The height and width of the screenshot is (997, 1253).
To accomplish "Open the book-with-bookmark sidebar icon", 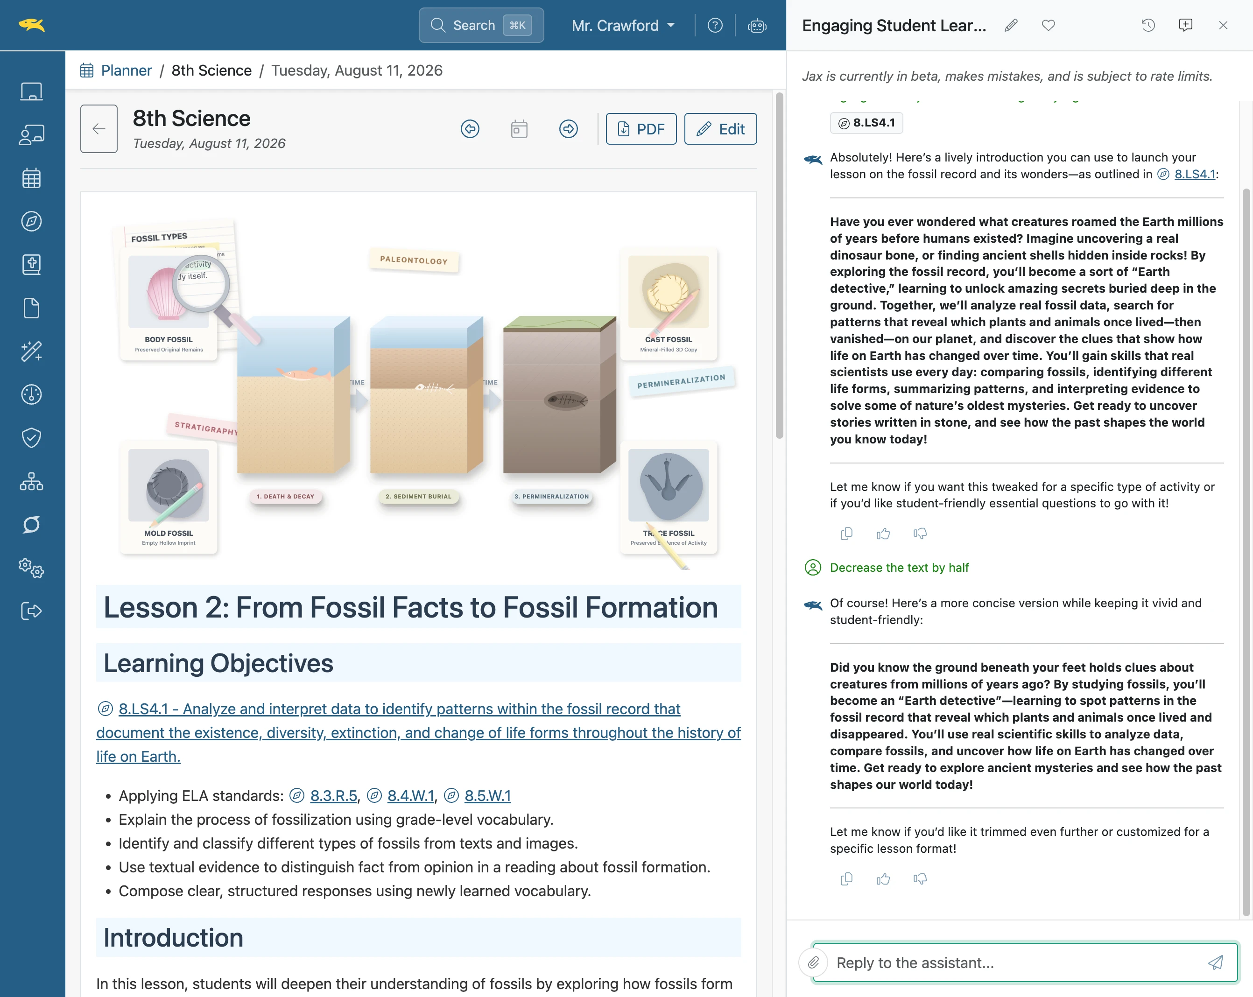I will [31, 264].
